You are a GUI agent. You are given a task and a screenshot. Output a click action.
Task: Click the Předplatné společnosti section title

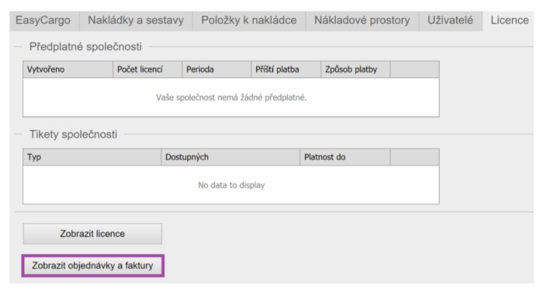tap(85, 47)
